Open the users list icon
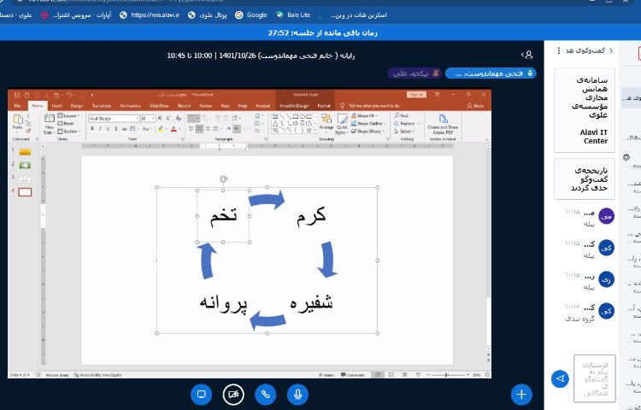This screenshot has width=641, height=410. [x=527, y=55]
